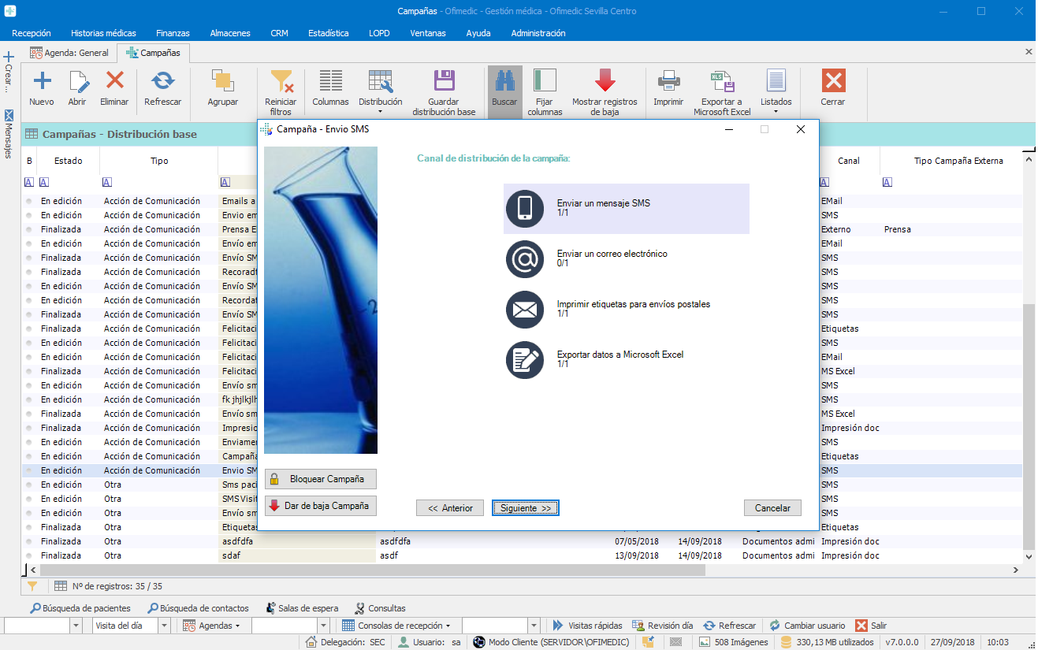Click the Bloquear Campaña button
1038x650 pixels.
tap(321, 479)
